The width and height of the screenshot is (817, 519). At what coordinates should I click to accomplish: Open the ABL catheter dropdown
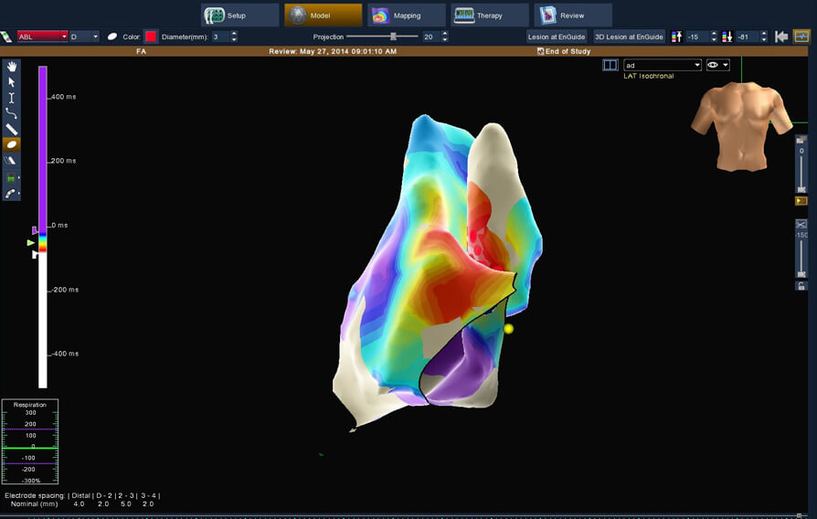(42, 37)
